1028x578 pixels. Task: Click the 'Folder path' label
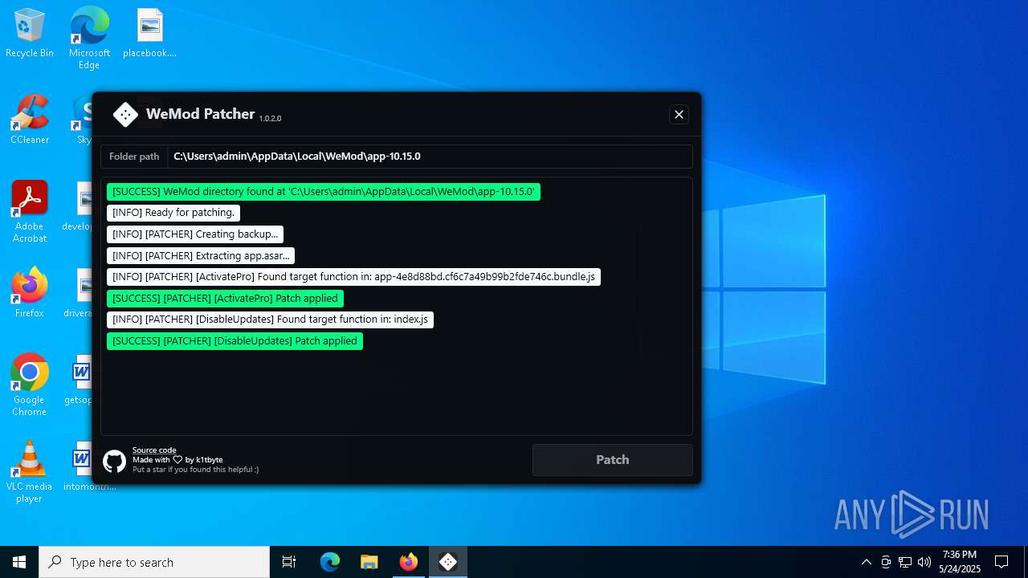134,157
